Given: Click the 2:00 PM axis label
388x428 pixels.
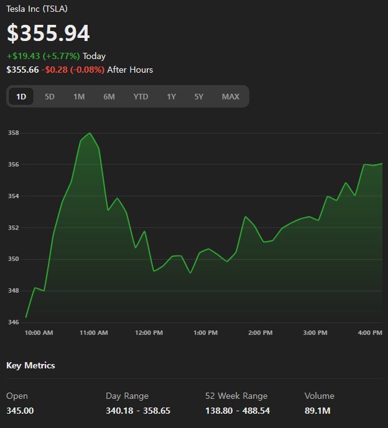Looking at the screenshot, I should point(261,333).
